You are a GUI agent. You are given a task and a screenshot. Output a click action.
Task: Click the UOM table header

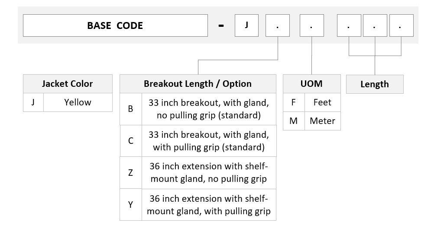point(312,84)
